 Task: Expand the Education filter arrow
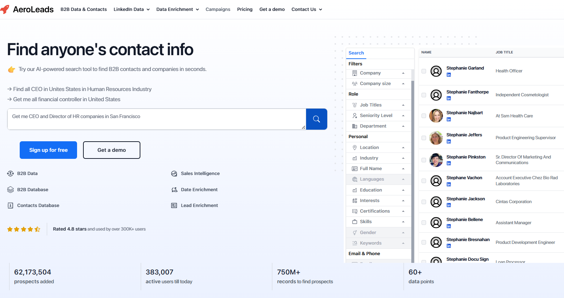[403, 190]
